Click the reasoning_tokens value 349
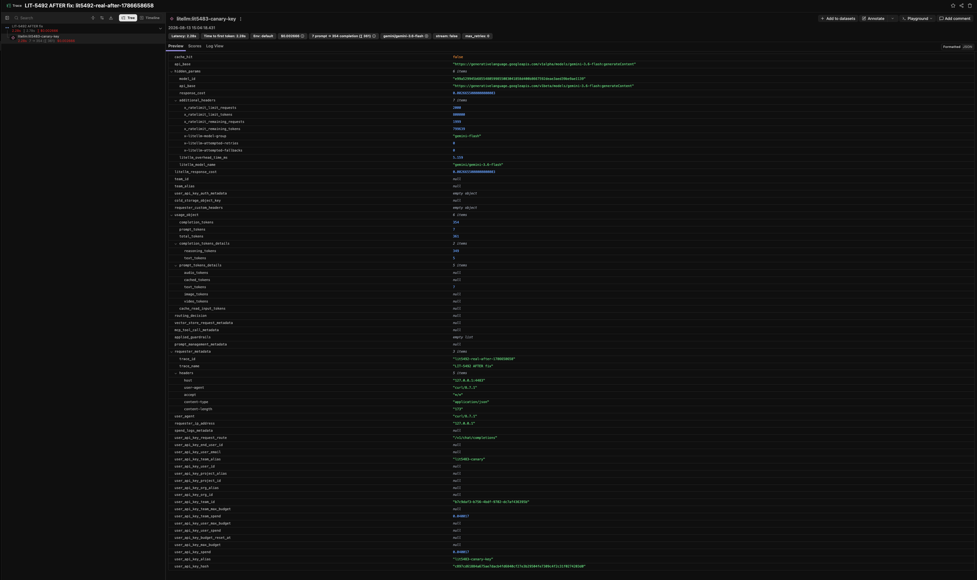 coord(456,251)
